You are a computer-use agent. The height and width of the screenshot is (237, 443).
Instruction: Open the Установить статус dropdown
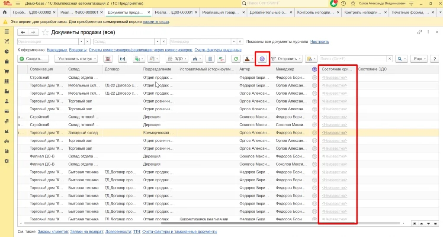[77, 59]
